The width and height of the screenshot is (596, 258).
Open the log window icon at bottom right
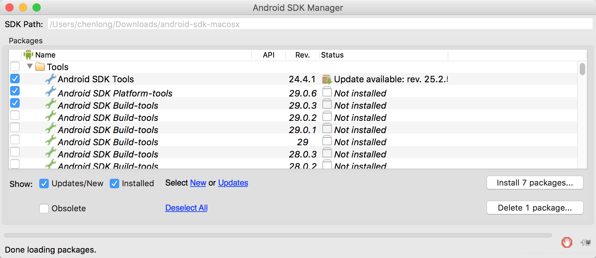pos(586,242)
